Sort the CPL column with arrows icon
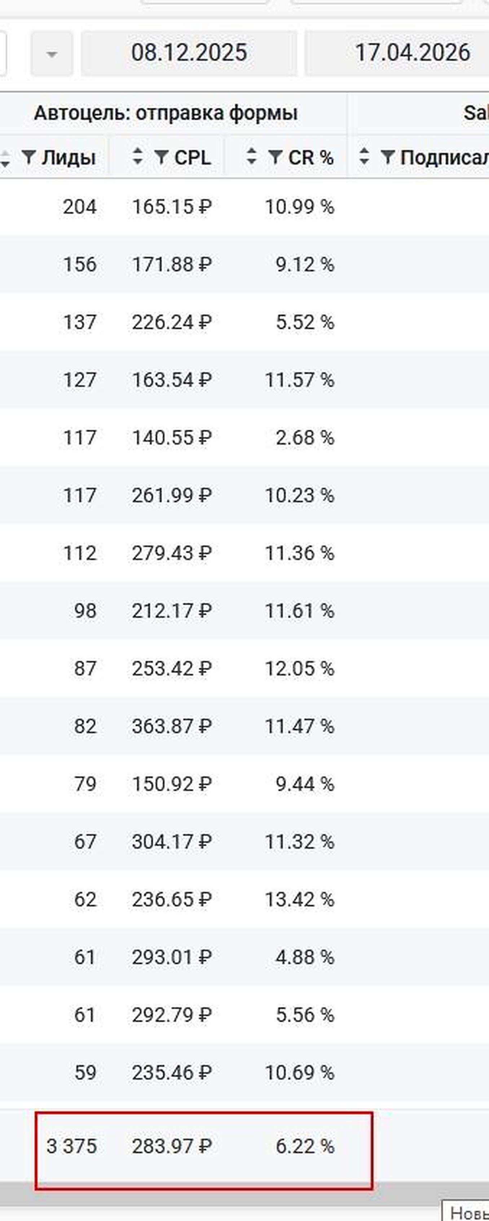Viewport: 489px width, 1221px height. (137, 156)
